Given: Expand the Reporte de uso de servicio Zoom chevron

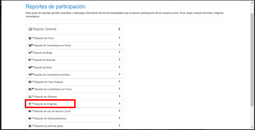Looking at the screenshot, I should point(119,111).
